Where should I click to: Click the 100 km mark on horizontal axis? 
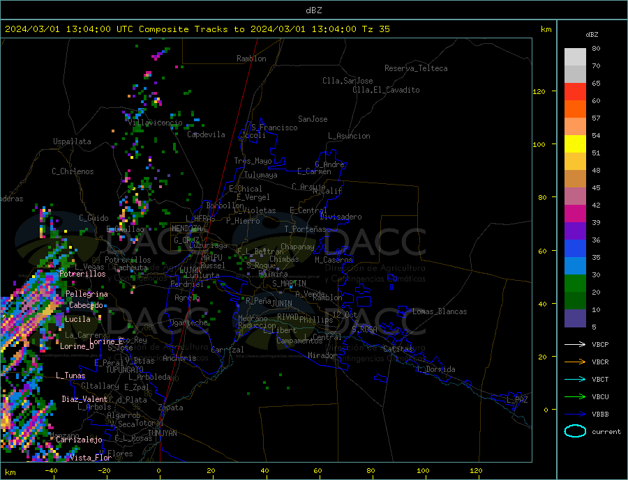click(424, 471)
